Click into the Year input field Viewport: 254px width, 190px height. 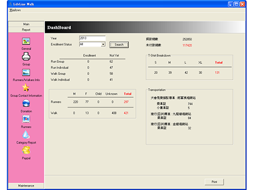click(92, 38)
